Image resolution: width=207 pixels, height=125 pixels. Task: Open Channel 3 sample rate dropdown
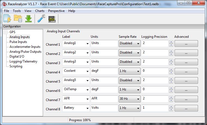129,62
